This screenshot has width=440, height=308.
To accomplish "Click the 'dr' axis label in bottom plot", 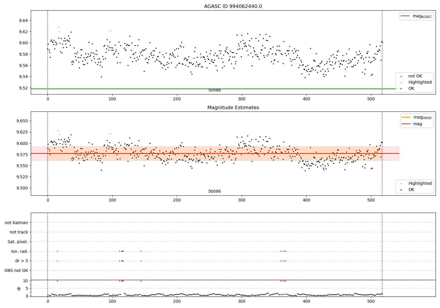I will 19,288.
